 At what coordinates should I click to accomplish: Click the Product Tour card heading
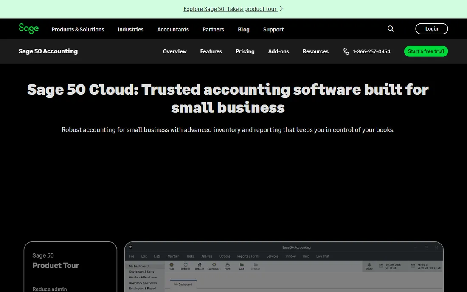click(56, 266)
